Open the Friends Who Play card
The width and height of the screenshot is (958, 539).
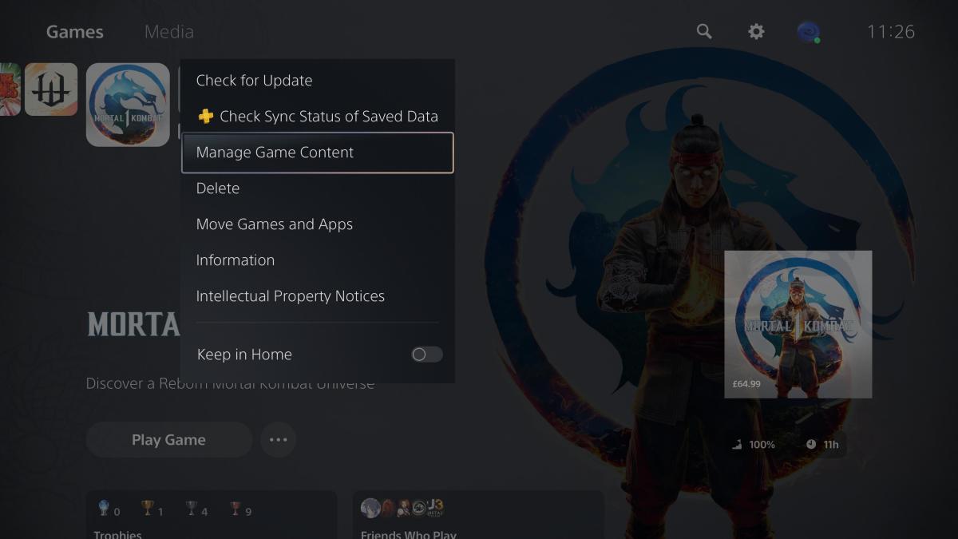(477, 515)
